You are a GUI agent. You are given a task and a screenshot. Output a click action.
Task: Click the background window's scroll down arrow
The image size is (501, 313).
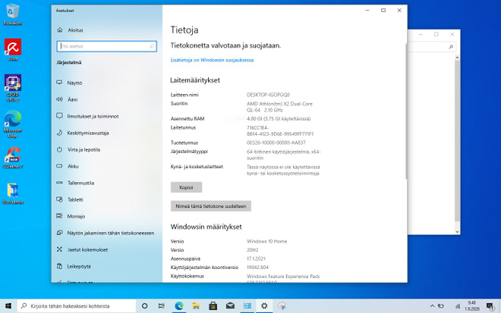(457, 232)
